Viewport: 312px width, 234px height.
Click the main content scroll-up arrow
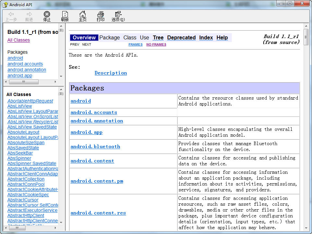306,26
